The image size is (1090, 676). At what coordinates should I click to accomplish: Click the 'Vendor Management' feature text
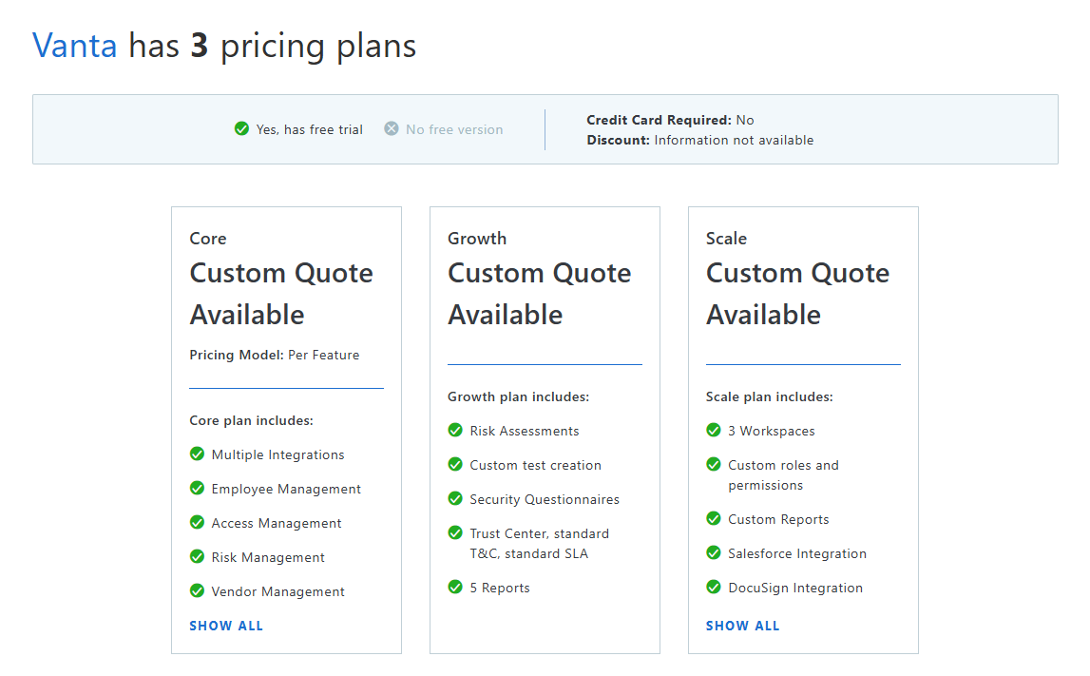[x=278, y=591]
